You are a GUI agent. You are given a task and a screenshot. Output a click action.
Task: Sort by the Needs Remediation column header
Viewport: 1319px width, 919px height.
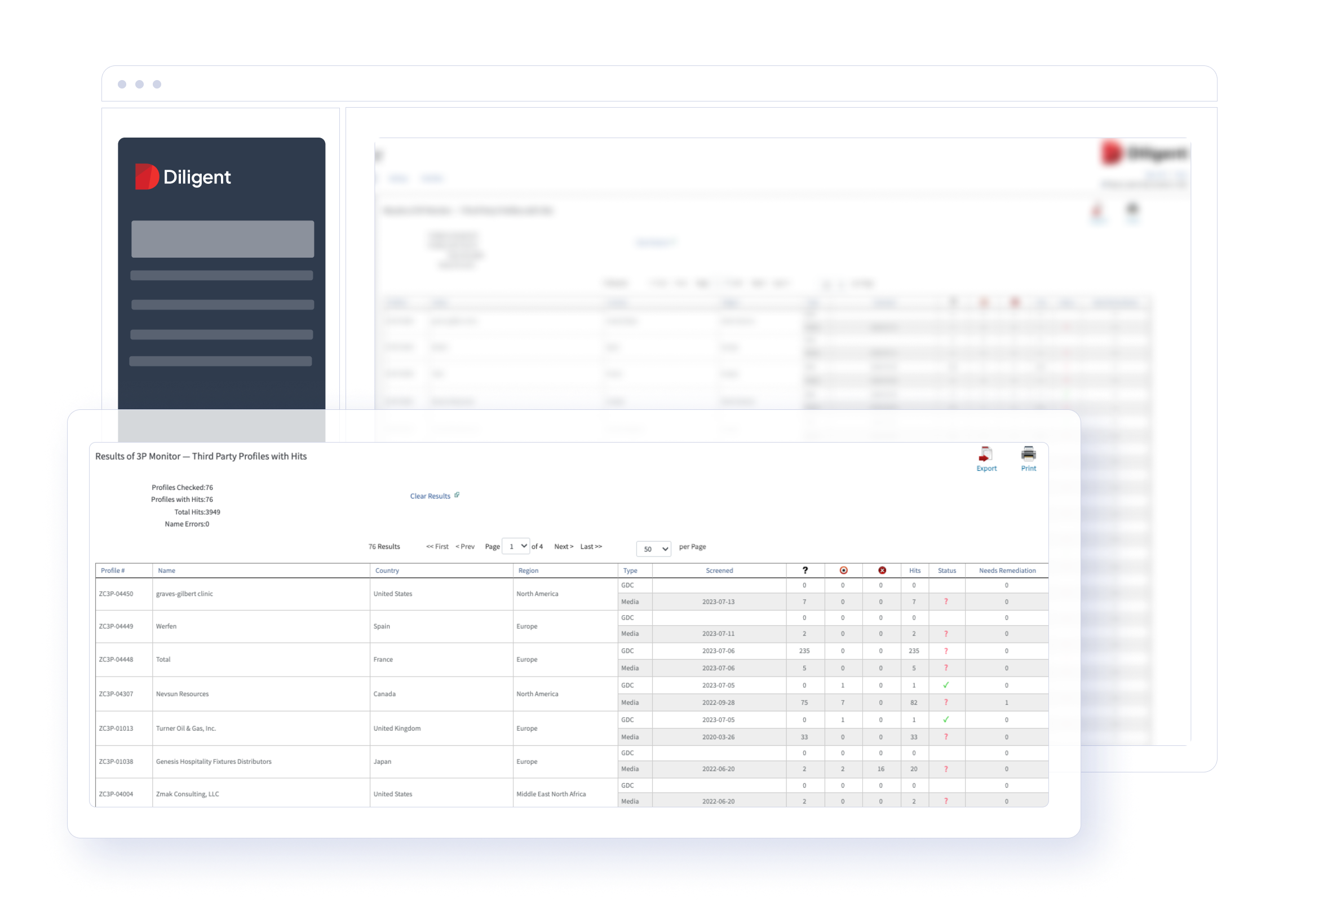[x=1007, y=571]
